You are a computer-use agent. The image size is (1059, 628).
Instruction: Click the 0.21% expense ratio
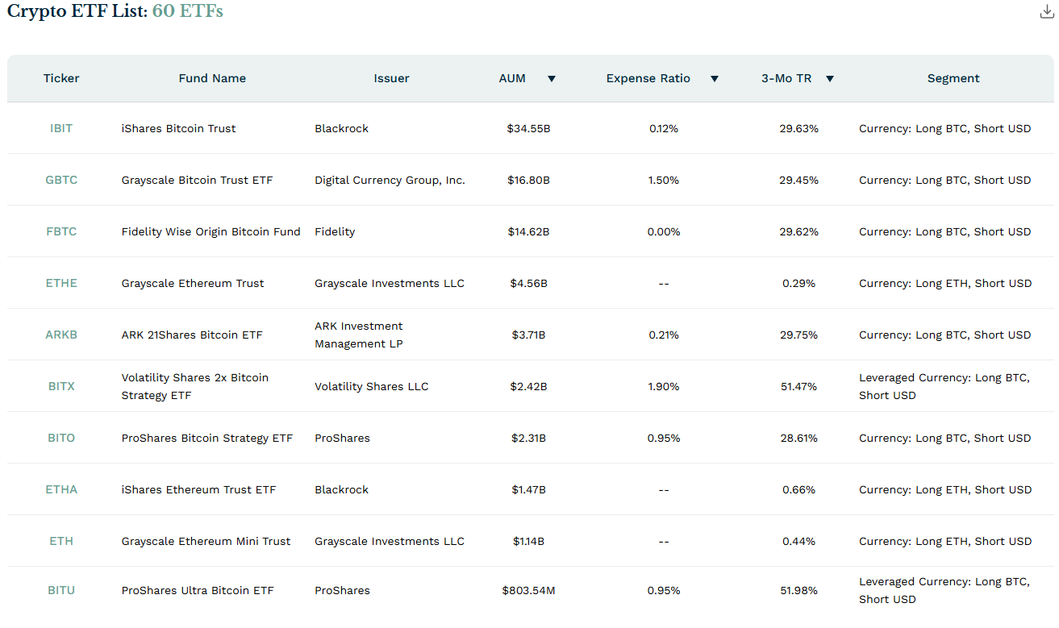coord(663,335)
